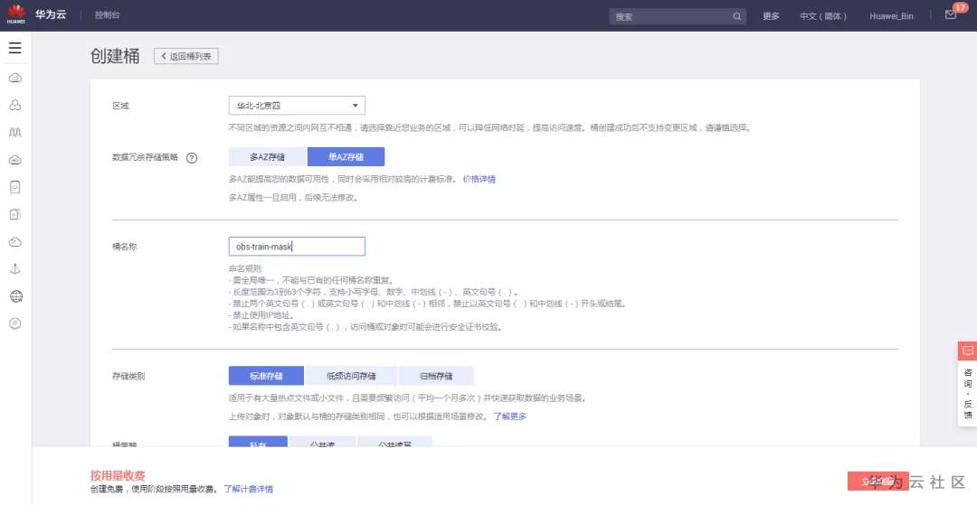
Task: Click the Huawei logo in the header
Action: (15, 15)
